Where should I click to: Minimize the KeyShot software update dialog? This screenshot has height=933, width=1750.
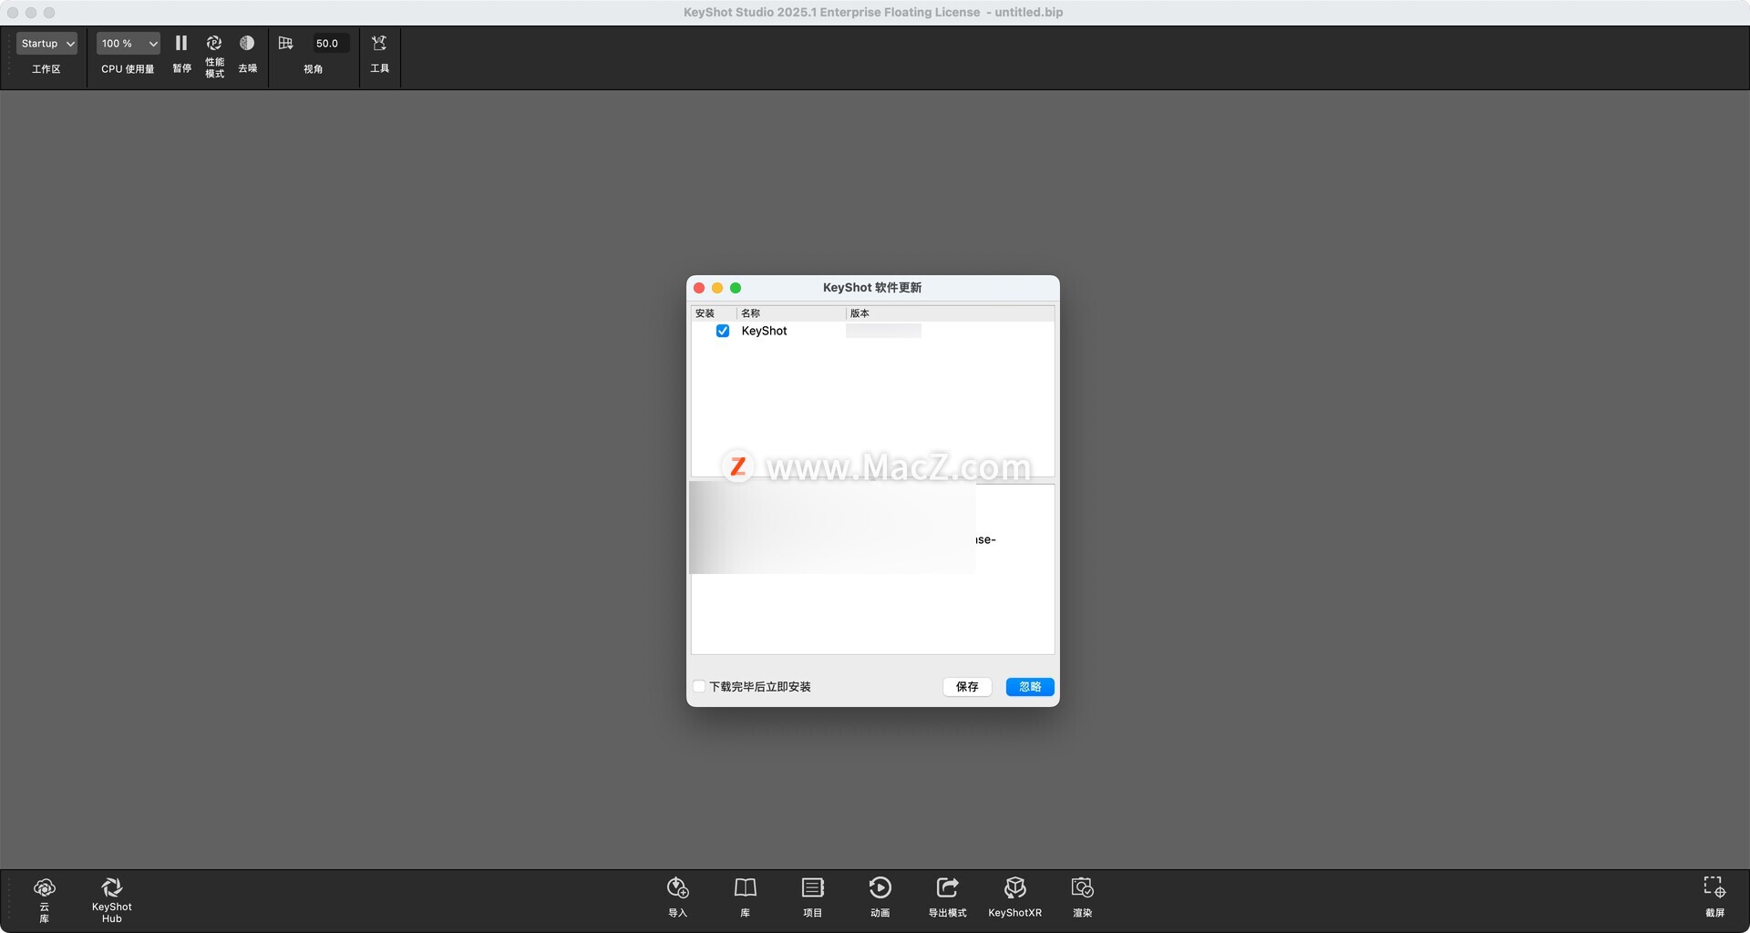[717, 288]
